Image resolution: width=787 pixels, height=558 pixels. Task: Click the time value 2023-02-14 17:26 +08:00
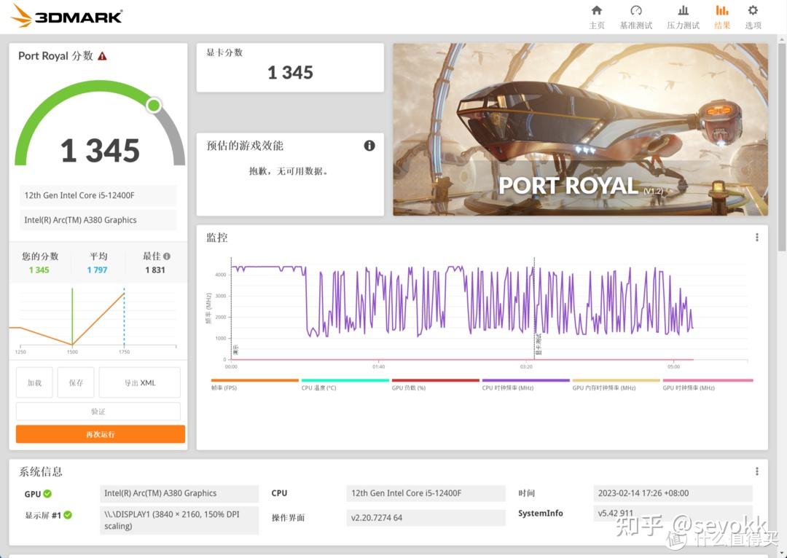pyautogui.click(x=673, y=493)
